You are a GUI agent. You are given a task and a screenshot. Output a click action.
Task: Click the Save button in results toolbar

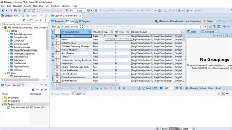(60, 88)
